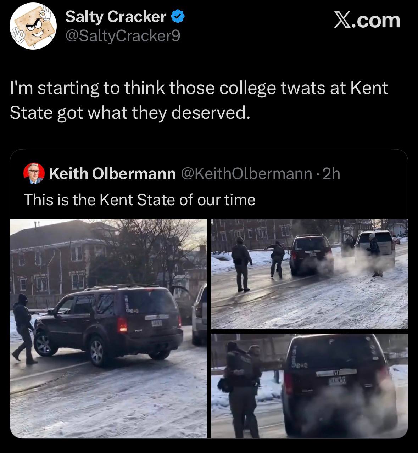Open the @SaltyCracker9 handle link

pos(123,36)
